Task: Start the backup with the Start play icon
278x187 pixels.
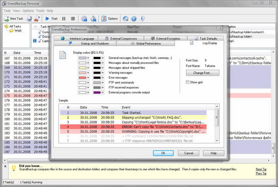Action: (47, 19)
